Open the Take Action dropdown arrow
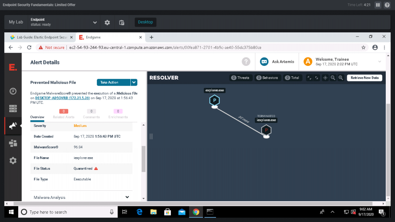The image size is (395, 222). coord(134,82)
